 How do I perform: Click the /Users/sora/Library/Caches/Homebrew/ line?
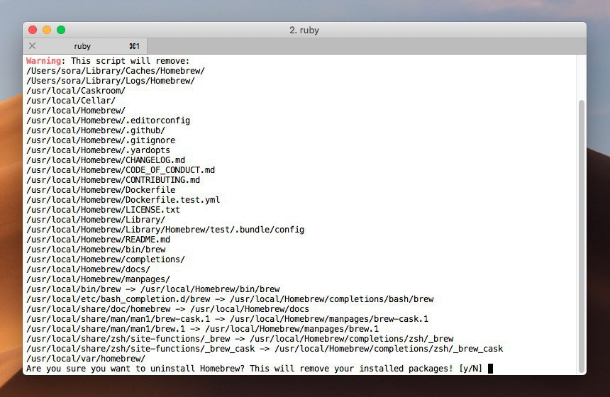(116, 71)
